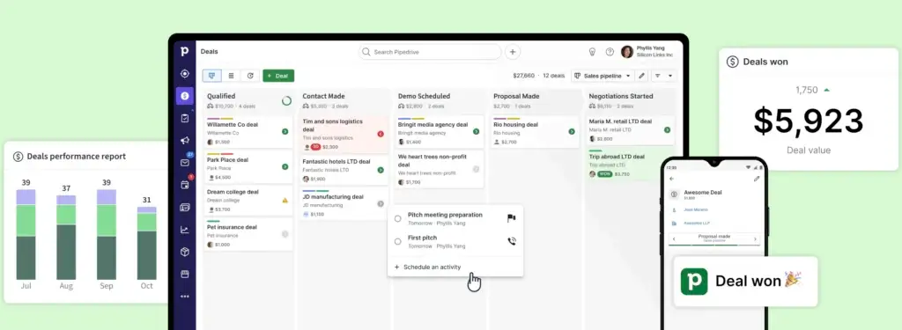
Task: Click flag icon for Pitch meeting preparation
Action: coord(512,218)
